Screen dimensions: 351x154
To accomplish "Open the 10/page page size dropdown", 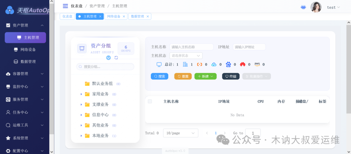I will coord(181,133).
